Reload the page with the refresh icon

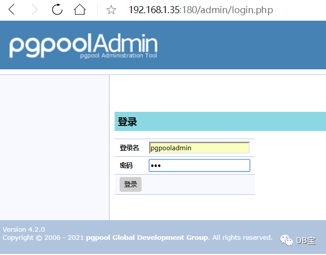(57, 10)
